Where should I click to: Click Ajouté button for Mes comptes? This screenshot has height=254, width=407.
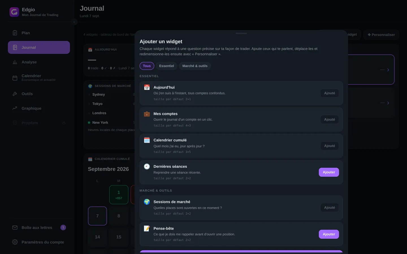pos(330,119)
